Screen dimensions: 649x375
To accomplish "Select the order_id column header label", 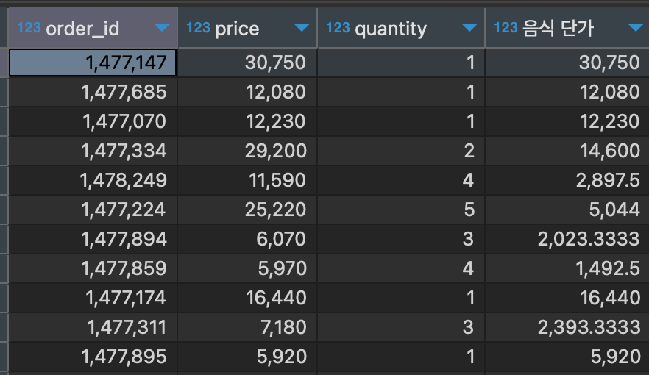I will pos(82,29).
